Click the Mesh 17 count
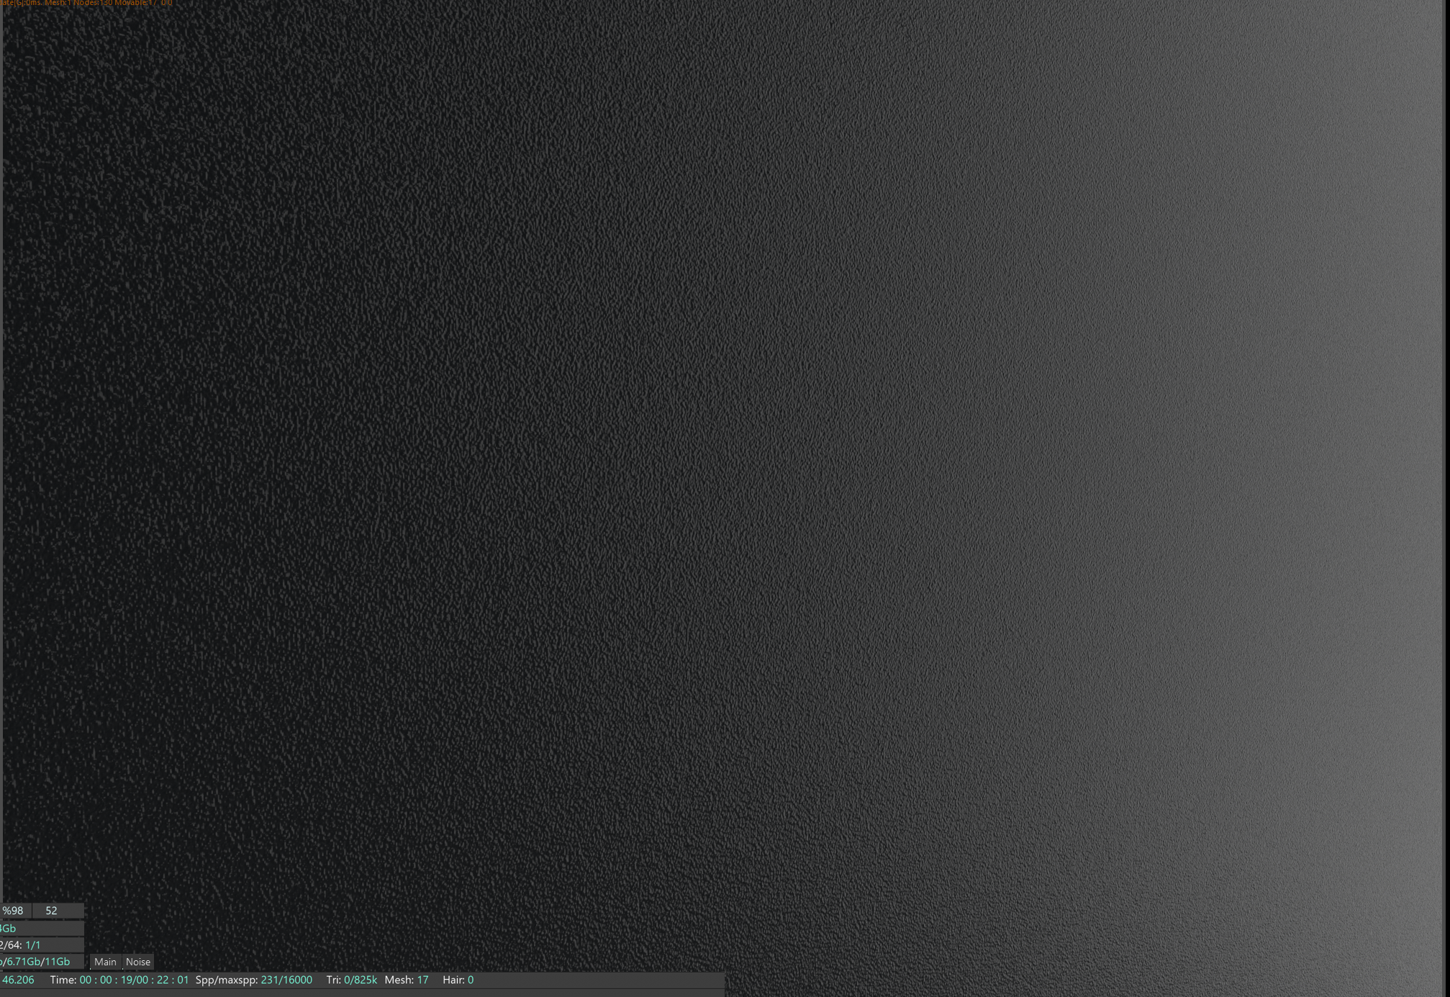The image size is (1450, 997). [407, 980]
